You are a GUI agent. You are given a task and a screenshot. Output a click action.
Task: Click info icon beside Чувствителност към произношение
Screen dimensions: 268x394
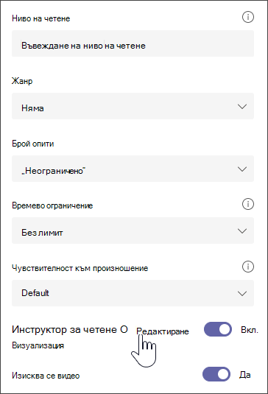click(x=248, y=267)
